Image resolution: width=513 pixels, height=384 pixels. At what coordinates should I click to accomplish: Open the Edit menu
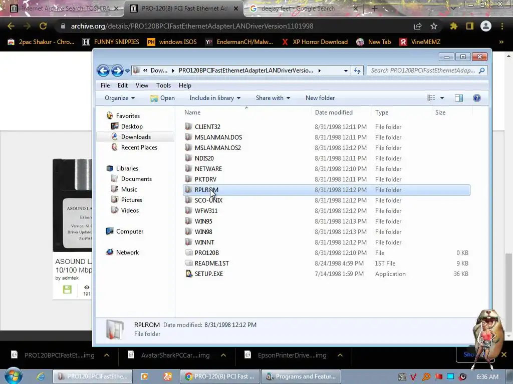pos(122,85)
